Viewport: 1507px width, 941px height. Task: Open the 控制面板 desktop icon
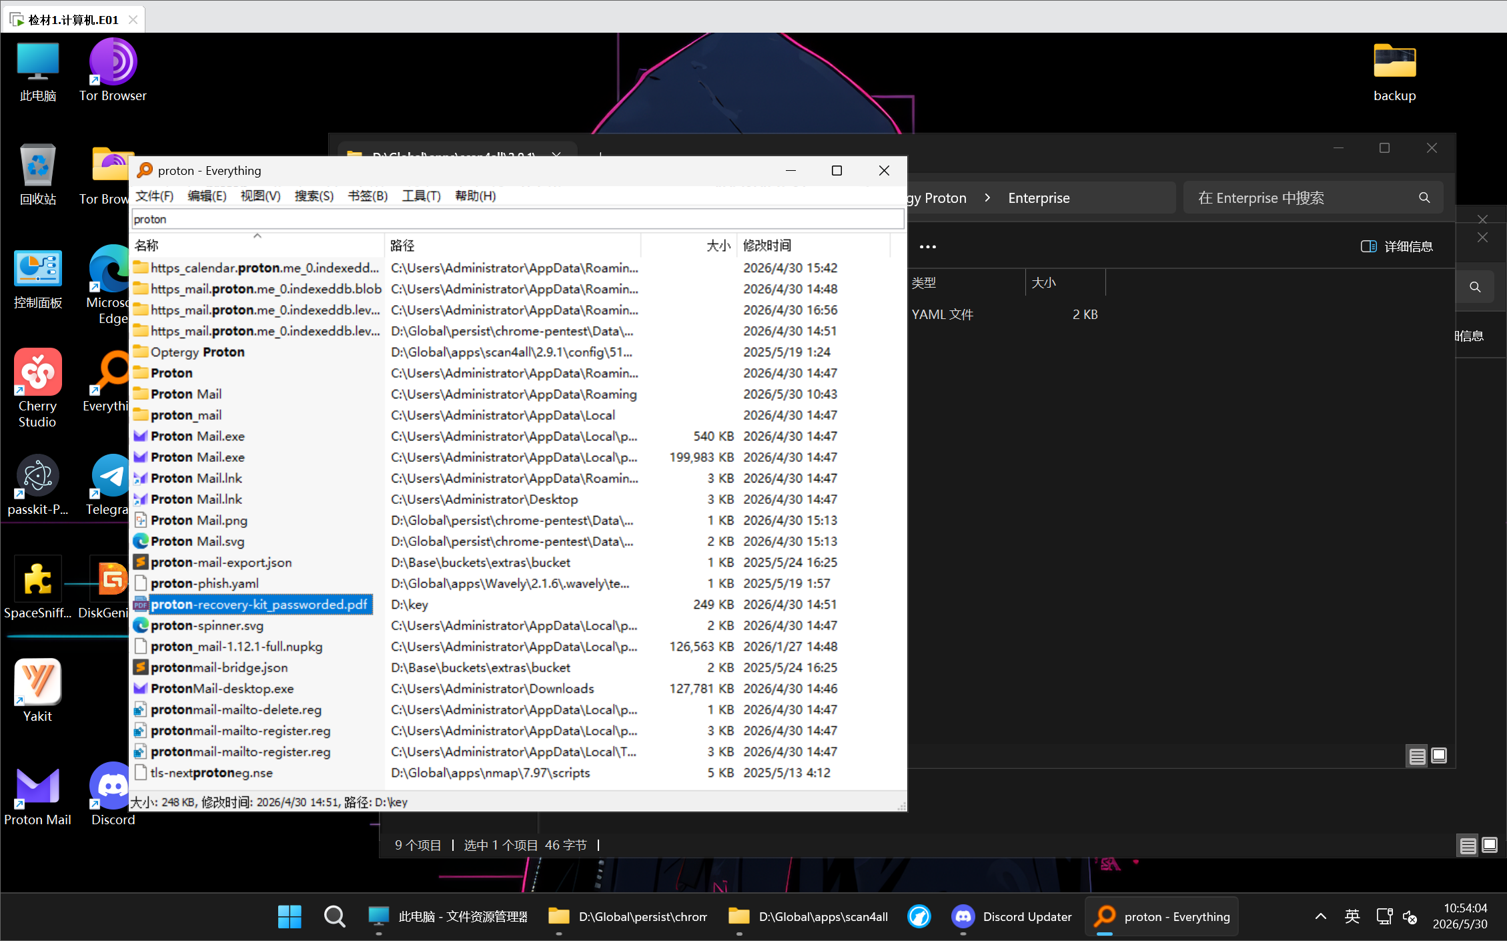pos(38,279)
